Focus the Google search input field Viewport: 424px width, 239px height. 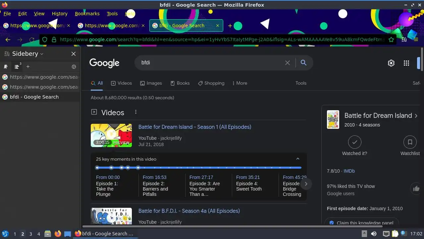pos(211,62)
